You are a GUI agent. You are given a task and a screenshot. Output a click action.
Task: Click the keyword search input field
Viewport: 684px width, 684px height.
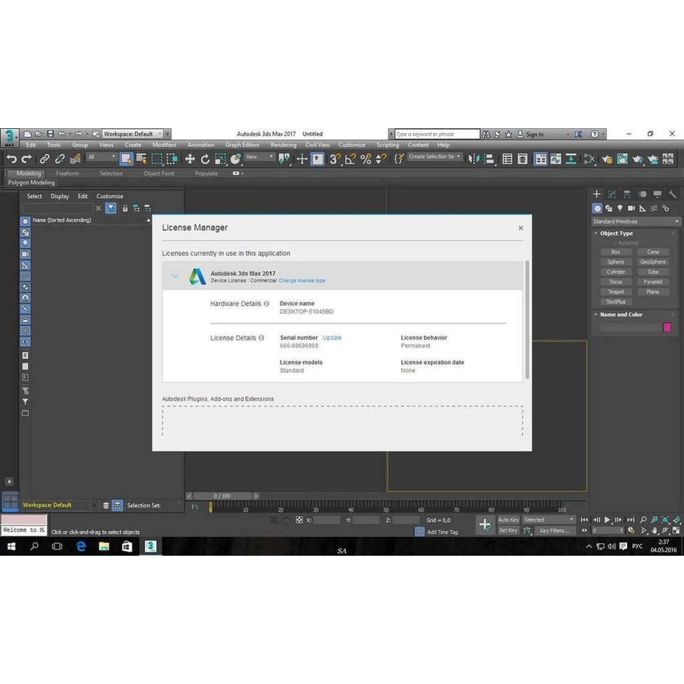pos(437,134)
